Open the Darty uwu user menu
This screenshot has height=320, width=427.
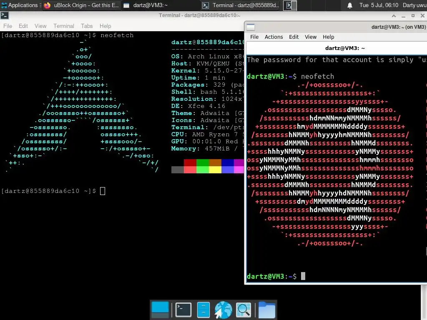click(x=414, y=5)
